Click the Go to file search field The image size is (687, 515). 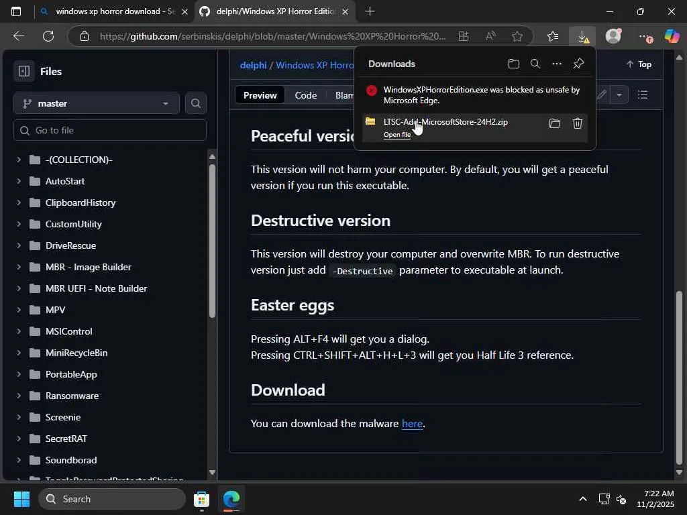click(110, 130)
